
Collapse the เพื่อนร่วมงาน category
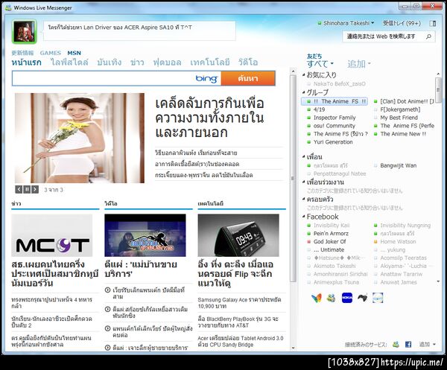(x=304, y=182)
